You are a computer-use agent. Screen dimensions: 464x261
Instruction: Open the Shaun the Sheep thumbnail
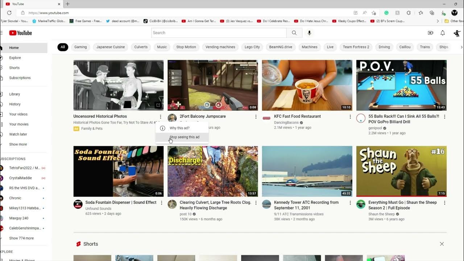[x=401, y=171]
